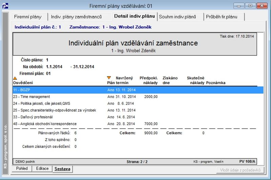Click the orange descending sort triangle above Plán
The image size is (271, 180).
[109, 78]
